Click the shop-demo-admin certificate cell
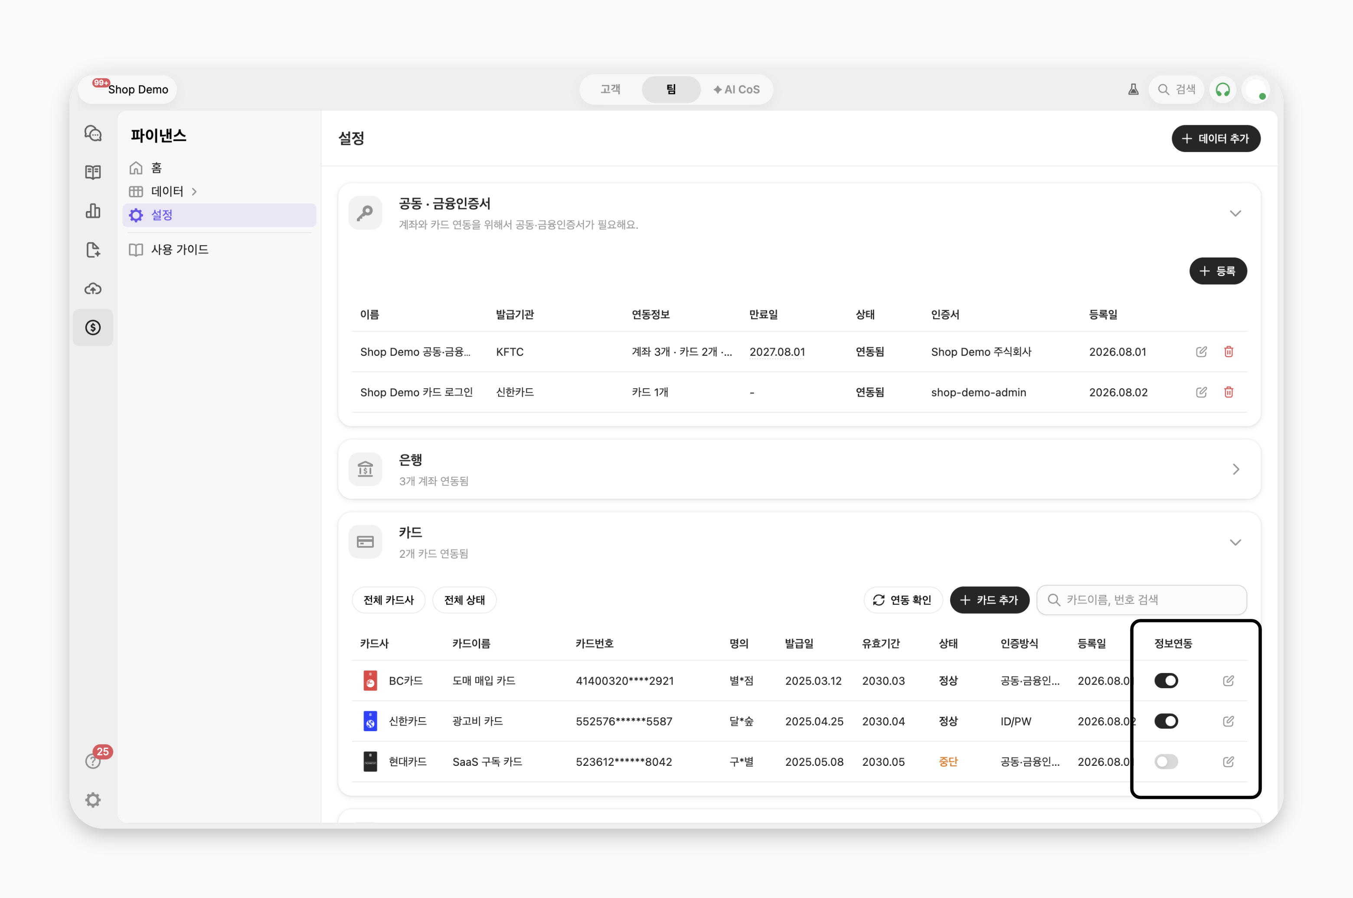 (978, 392)
